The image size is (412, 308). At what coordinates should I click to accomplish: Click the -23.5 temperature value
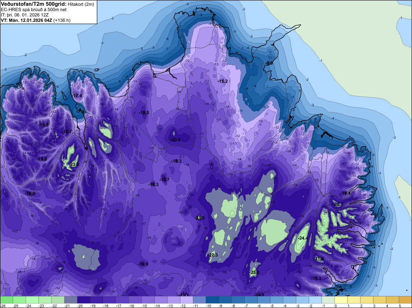[x=200, y=218]
